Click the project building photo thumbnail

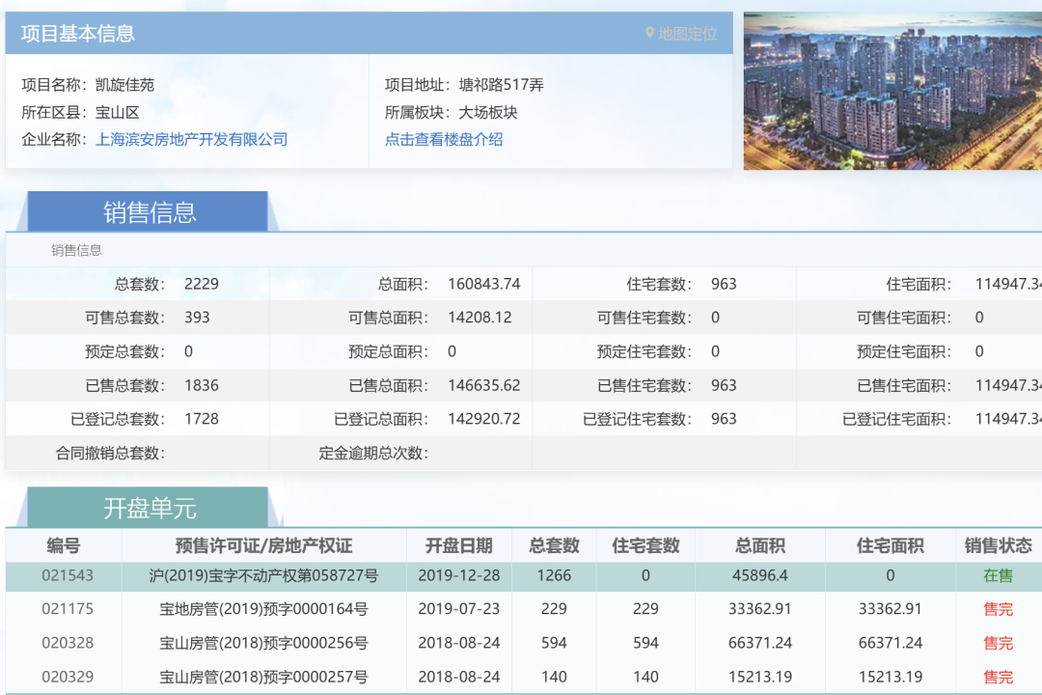(x=891, y=91)
